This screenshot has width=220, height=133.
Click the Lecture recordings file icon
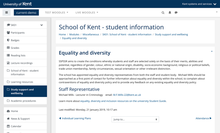pos(8,63)
